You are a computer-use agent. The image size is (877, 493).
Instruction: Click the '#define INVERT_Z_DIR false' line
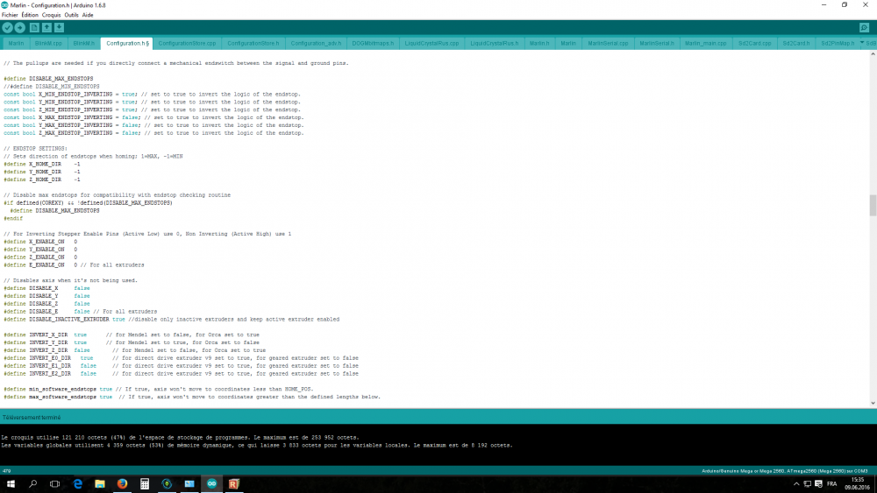[x=135, y=350]
